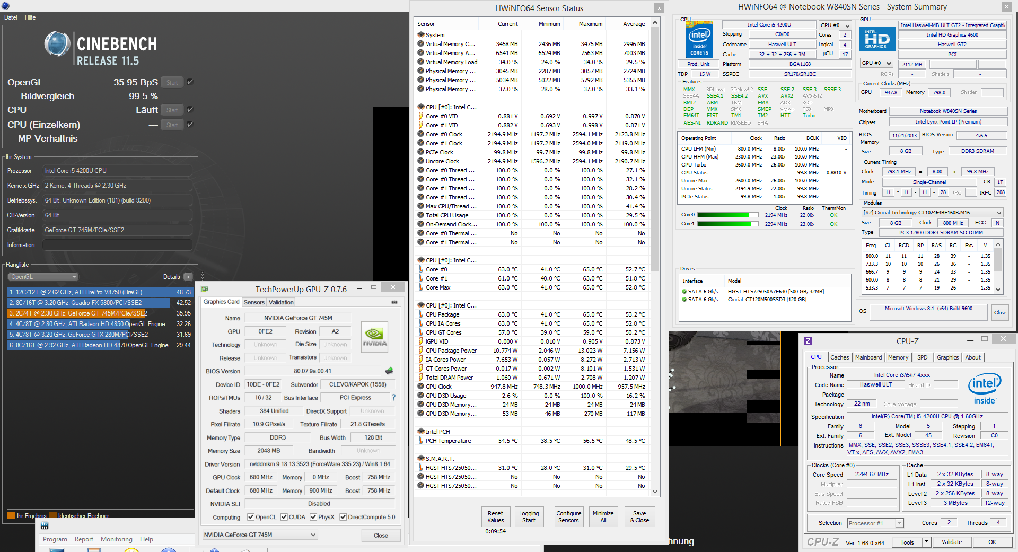Screen dimensions: 1018x552
Task: Open the GPU #0 dropdown in System Summary
Action: tap(876, 63)
